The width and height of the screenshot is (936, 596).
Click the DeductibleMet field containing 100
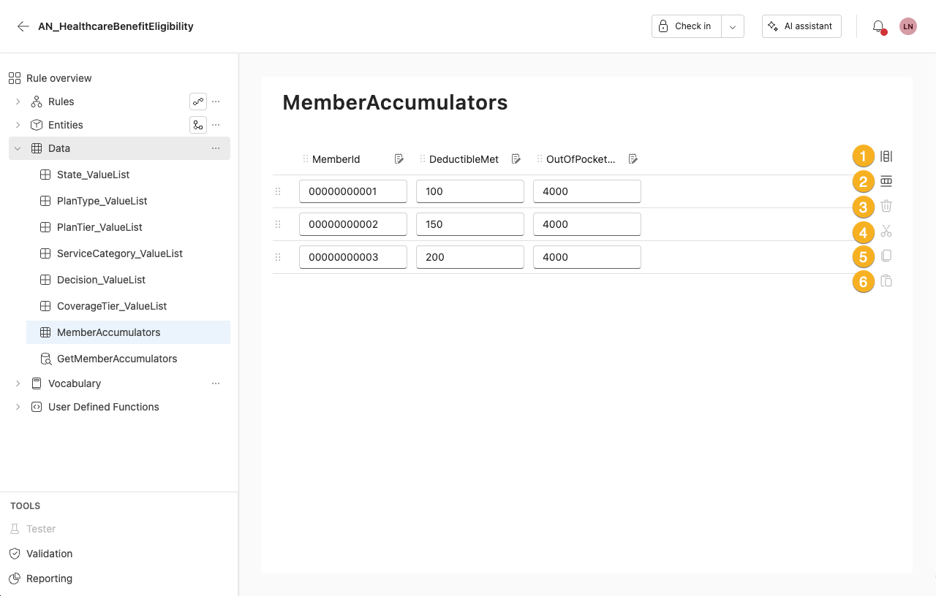tap(470, 191)
